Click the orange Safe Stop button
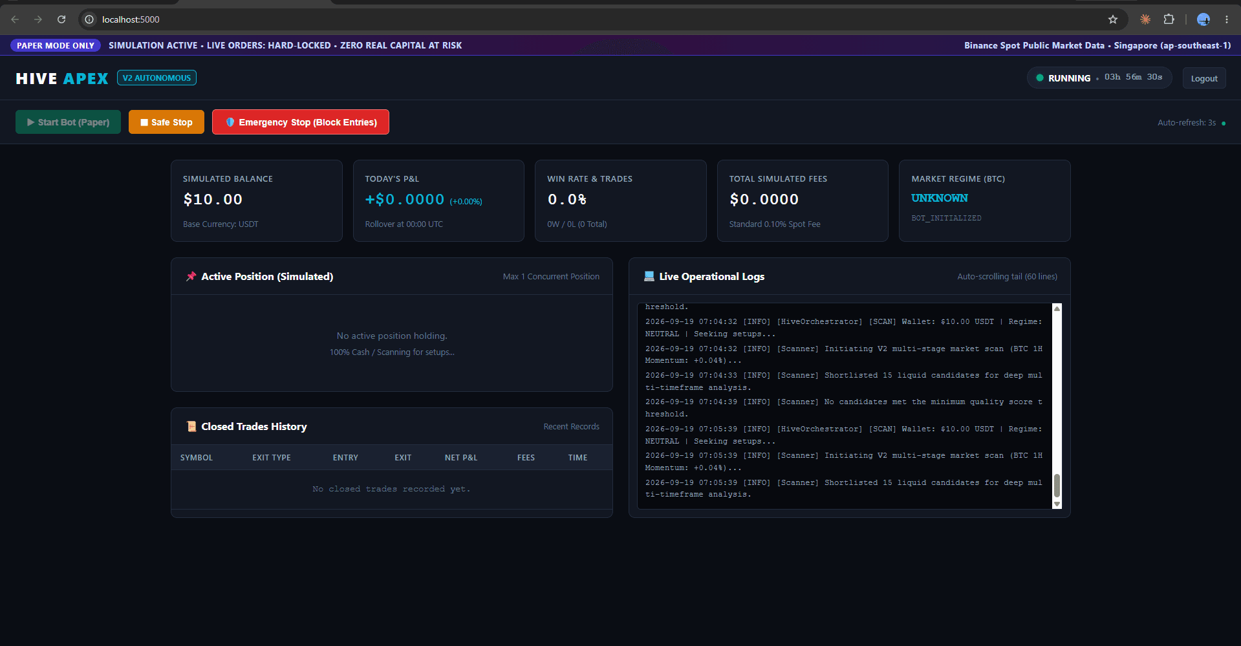This screenshot has width=1241, height=646. coord(166,122)
